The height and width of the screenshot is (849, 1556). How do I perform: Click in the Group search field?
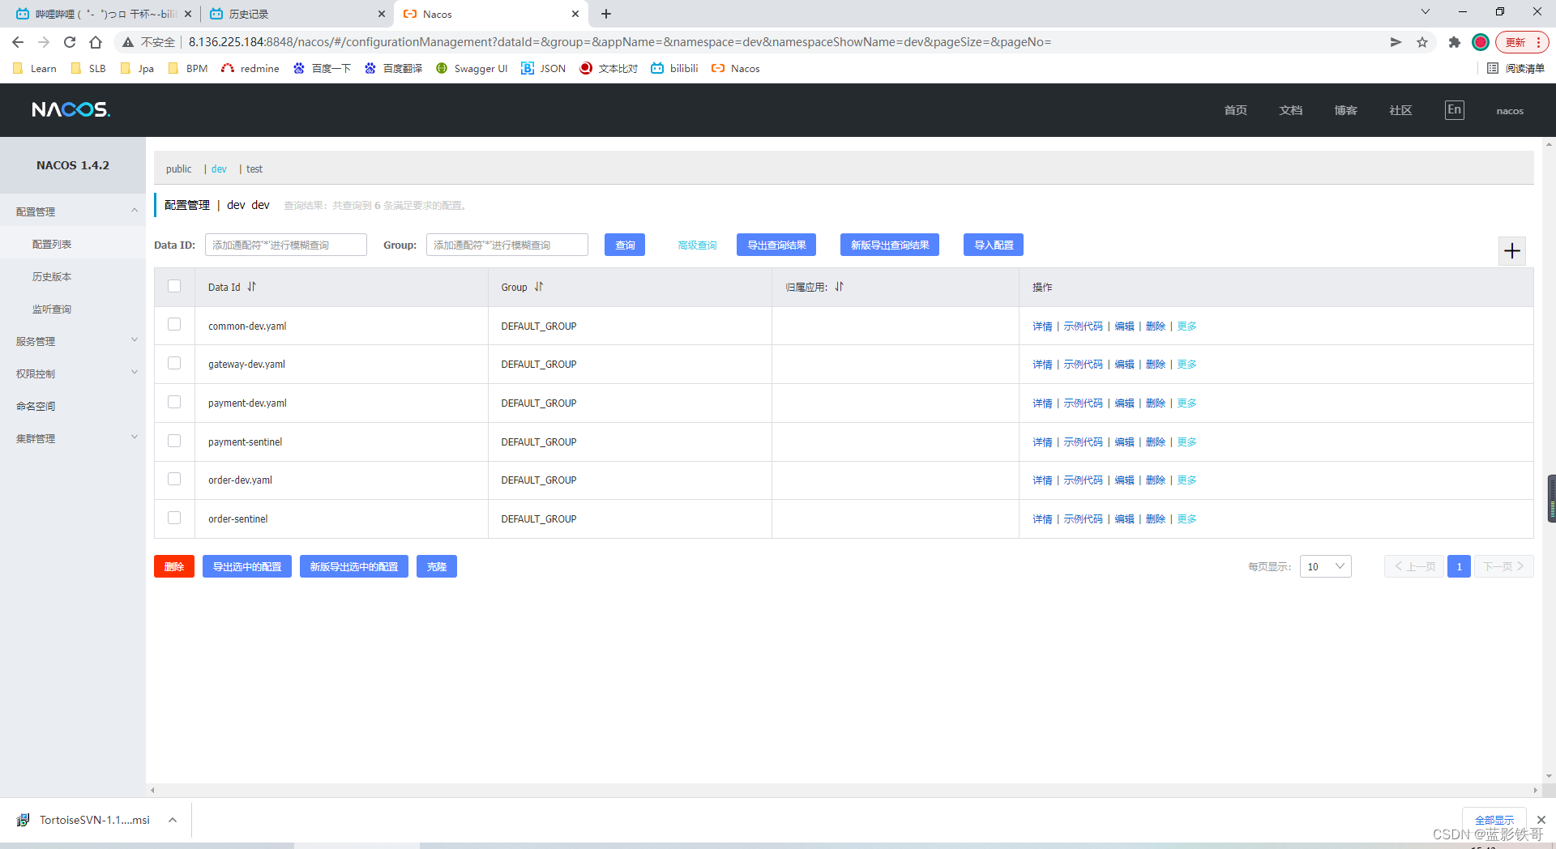tap(507, 245)
